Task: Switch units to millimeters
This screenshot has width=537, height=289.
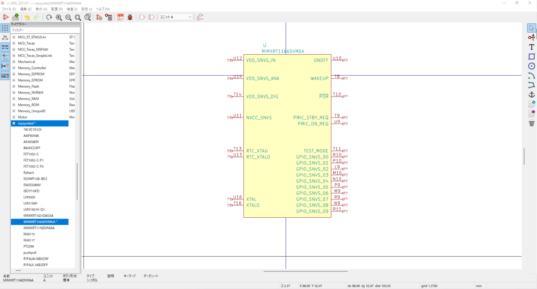Action: [x=5, y=47]
